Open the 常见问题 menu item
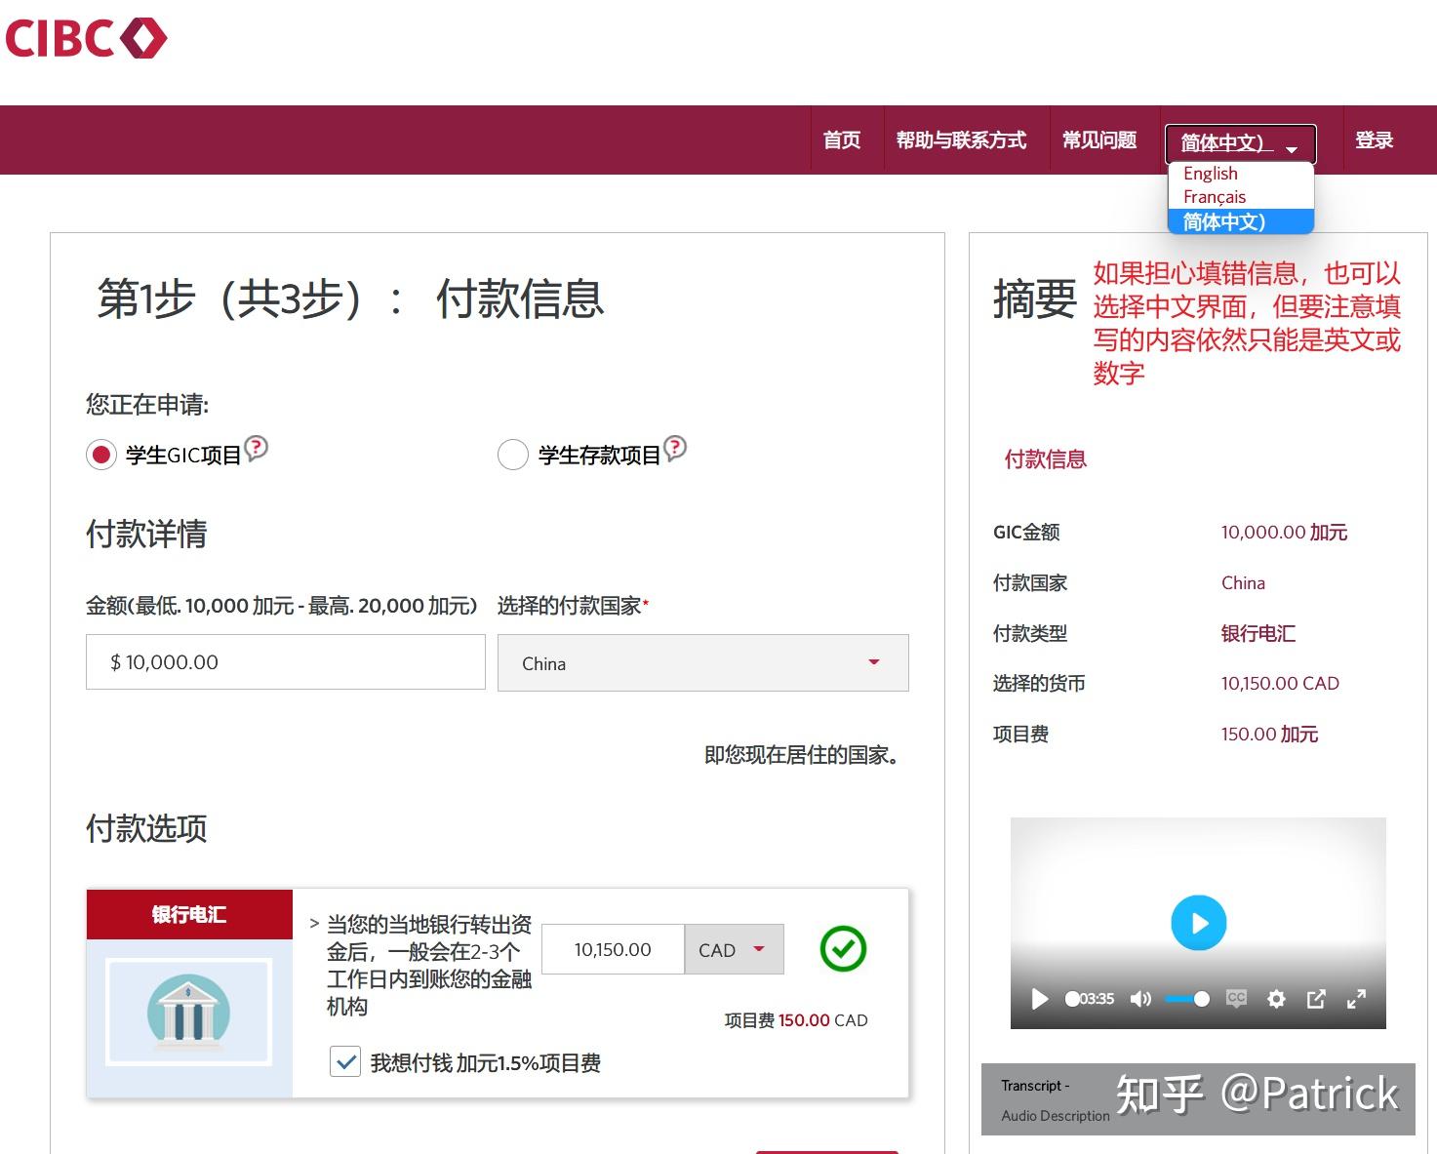 (1099, 139)
